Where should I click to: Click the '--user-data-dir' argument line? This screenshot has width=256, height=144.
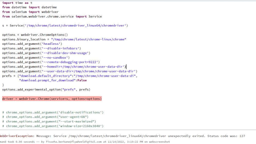70,71
